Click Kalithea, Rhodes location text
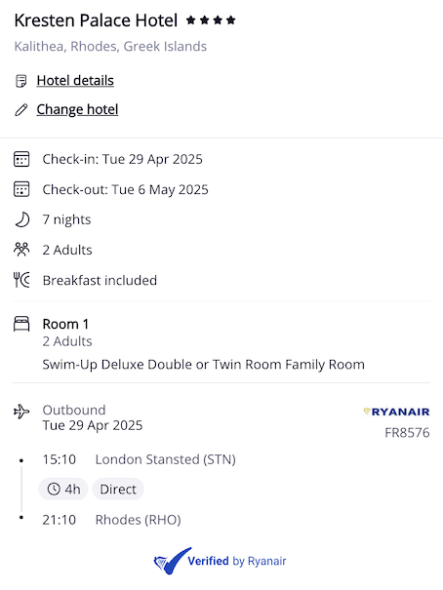The width and height of the screenshot is (443, 590). 110,46
